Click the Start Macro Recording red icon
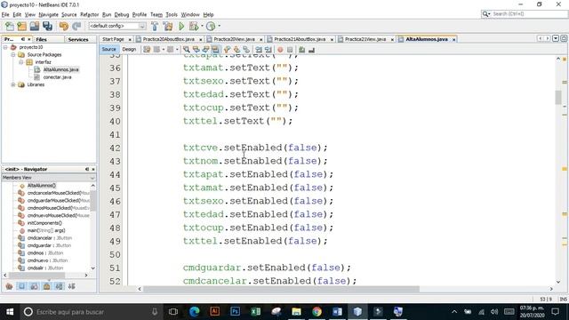569x320 pixels. pyautogui.click(x=280, y=50)
